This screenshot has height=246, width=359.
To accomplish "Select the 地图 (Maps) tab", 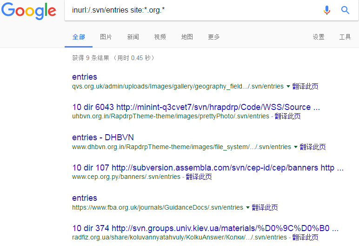I will 187,37.
